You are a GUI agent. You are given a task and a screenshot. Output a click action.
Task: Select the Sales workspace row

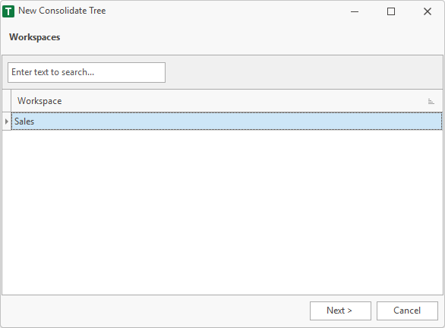point(227,121)
